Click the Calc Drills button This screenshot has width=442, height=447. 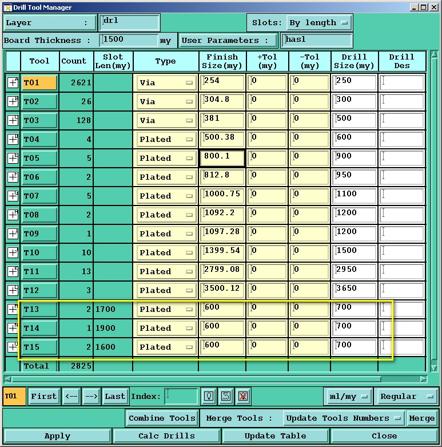click(166, 436)
